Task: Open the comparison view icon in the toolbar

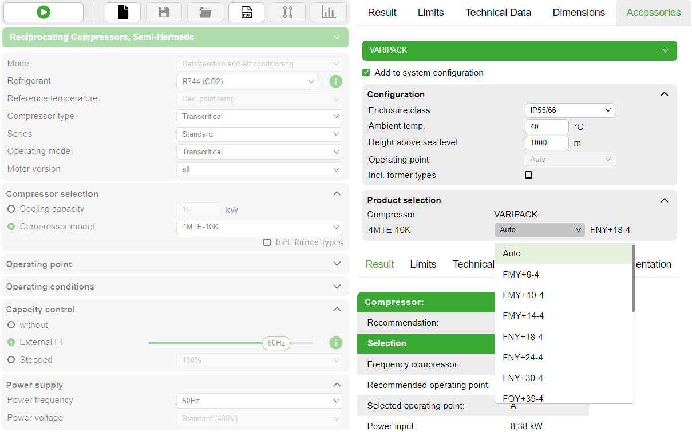Action: (287, 11)
